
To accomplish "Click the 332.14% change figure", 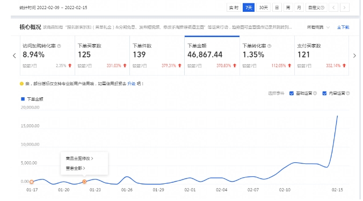I will [333, 66].
